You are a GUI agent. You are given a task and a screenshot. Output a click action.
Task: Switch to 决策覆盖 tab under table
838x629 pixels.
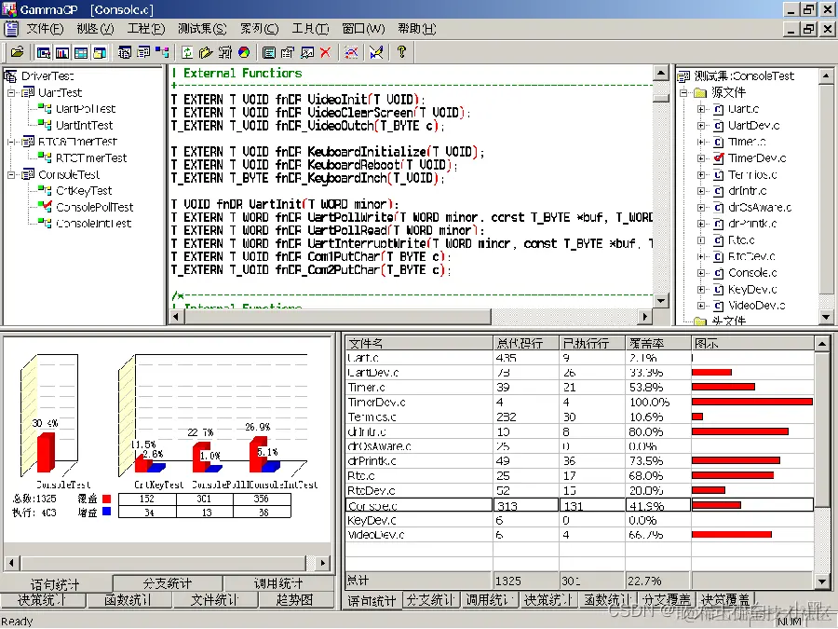tap(725, 600)
